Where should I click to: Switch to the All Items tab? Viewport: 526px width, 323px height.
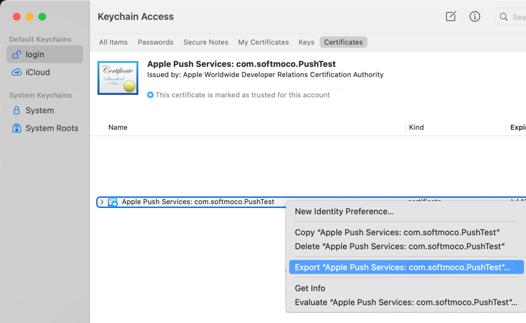tap(113, 43)
